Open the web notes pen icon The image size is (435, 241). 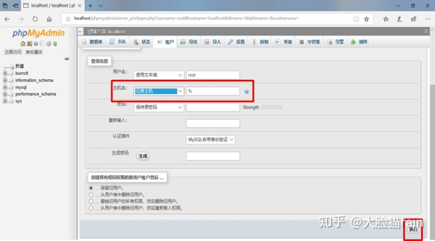[x=399, y=19]
